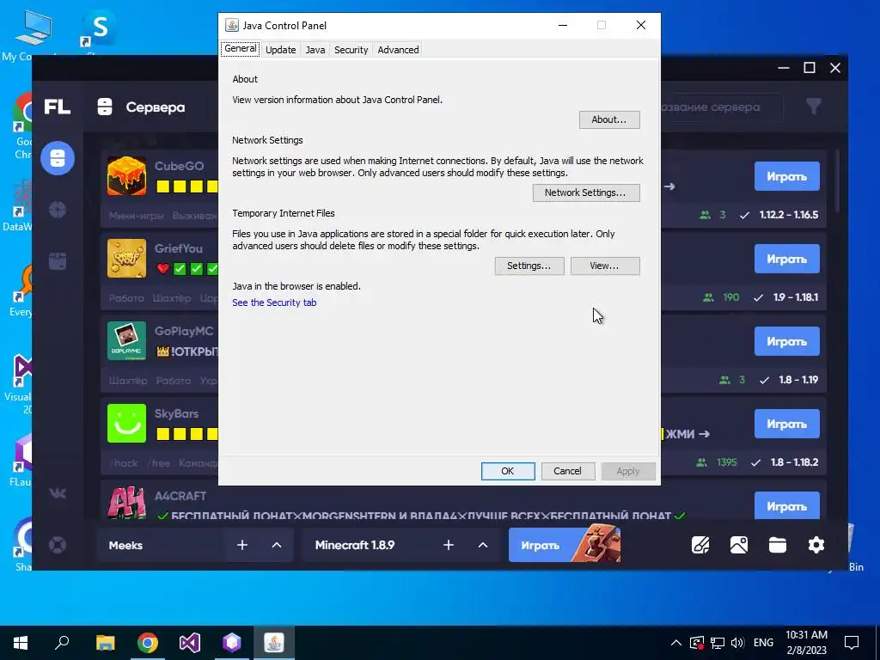The image size is (880, 660).
Task: Open launcher settings gear icon
Action: tap(816, 545)
